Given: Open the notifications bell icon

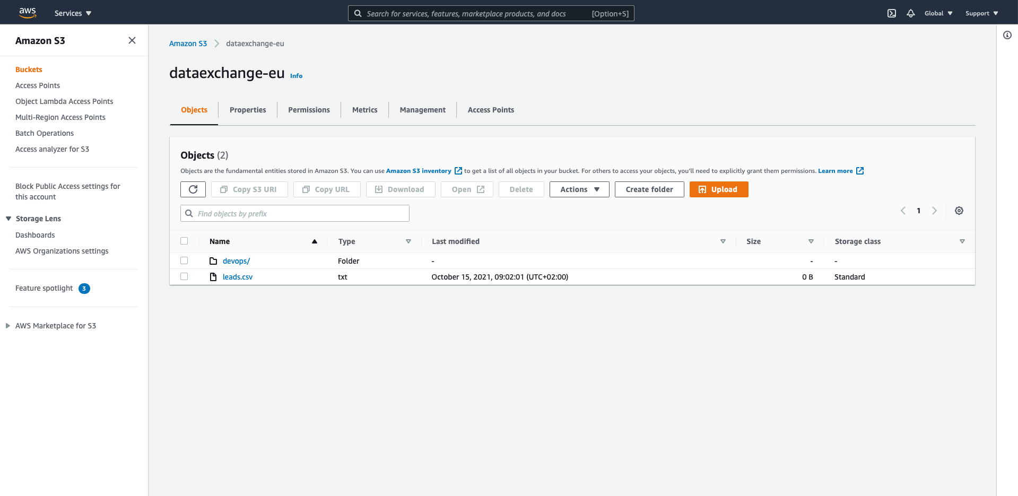Looking at the screenshot, I should click(911, 13).
